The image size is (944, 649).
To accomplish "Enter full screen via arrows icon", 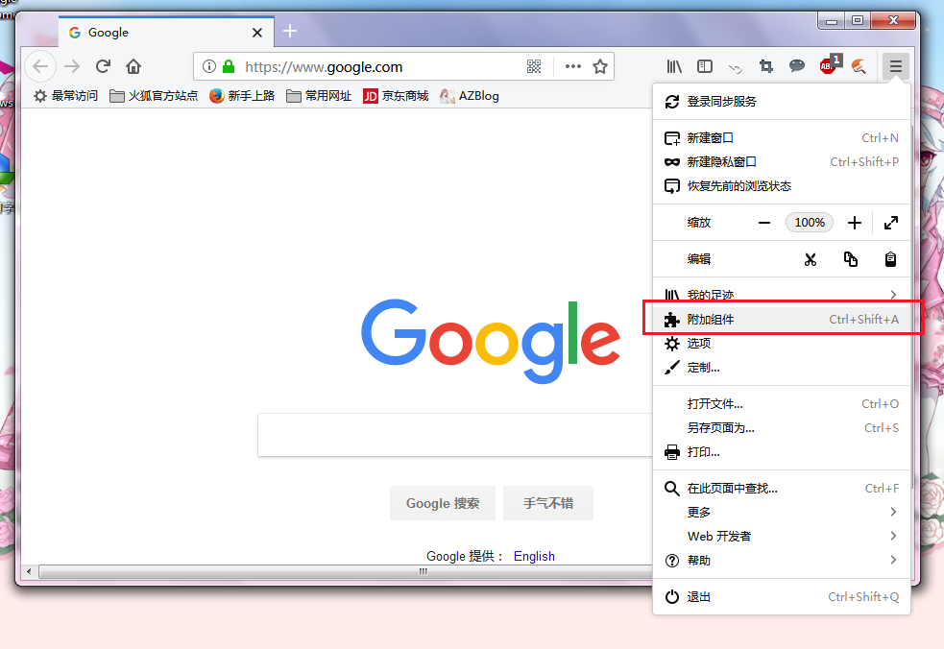I will [891, 223].
